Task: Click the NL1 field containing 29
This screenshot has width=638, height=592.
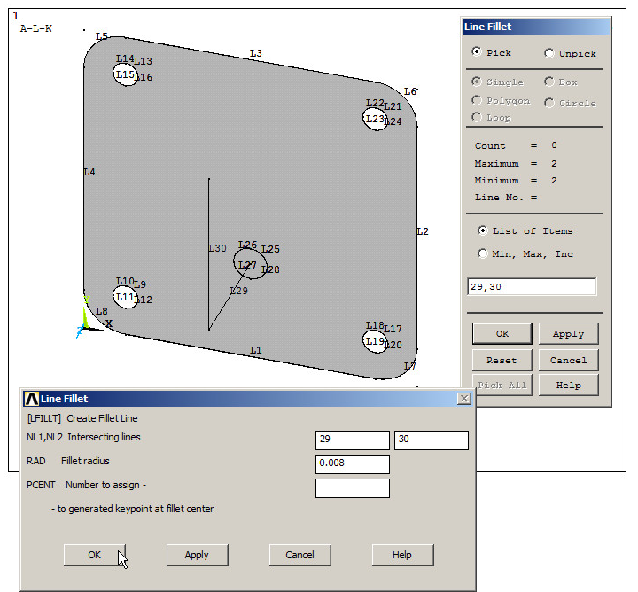Action: pyautogui.click(x=352, y=440)
